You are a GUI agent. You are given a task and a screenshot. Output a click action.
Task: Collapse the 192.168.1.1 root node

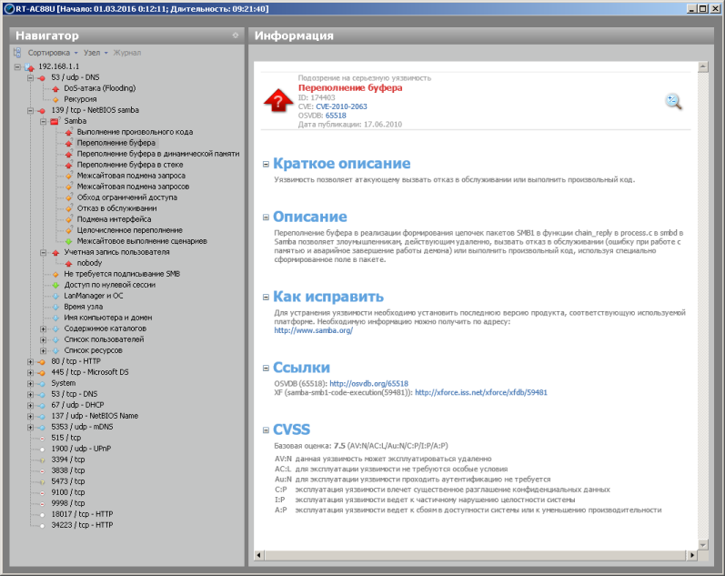pyautogui.click(x=17, y=66)
